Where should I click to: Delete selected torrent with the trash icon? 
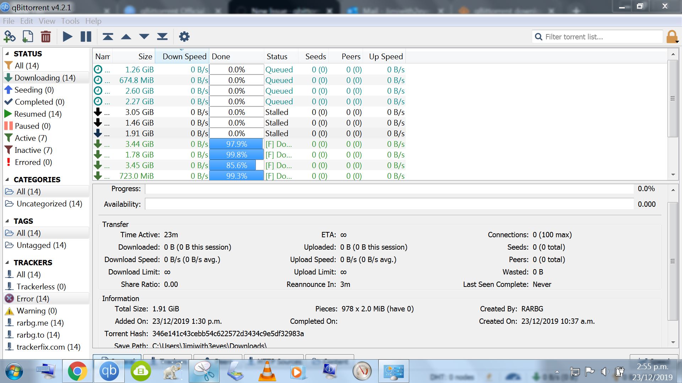click(x=46, y=37)
